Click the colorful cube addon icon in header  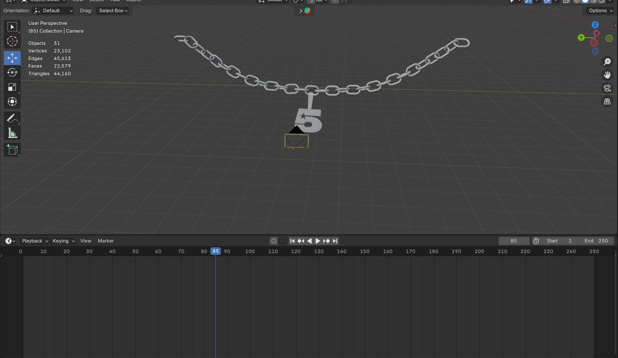click(307, 10)
